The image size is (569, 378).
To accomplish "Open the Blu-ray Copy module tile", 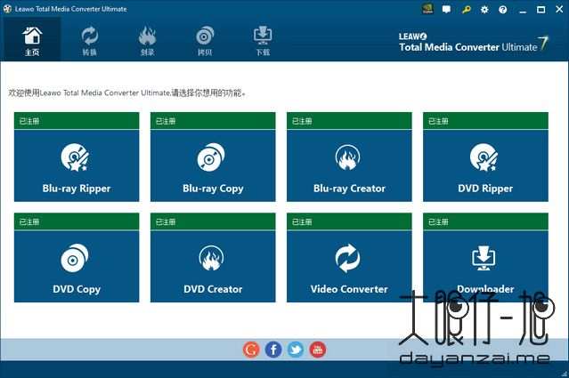I will (x=213, y=165).
